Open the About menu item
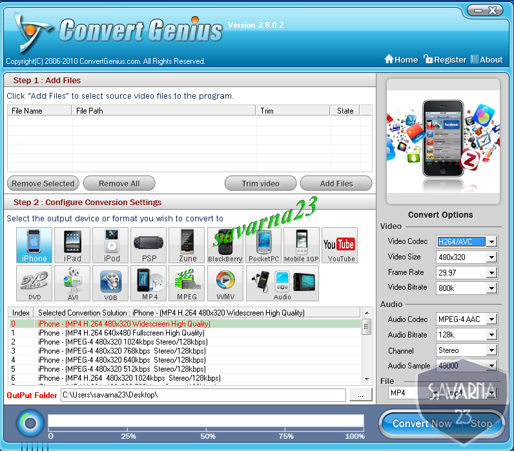This screenshot has width=514, height=451. pyautogui.click(x=487, y=59)
